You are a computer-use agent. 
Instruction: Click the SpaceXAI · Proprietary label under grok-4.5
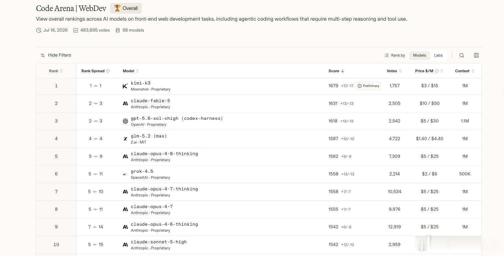click(150, 177)
